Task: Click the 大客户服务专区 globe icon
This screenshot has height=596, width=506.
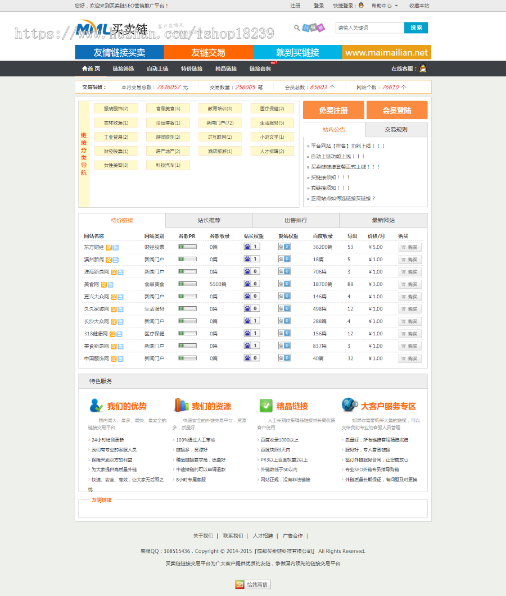Action: (x=350, y=405)
